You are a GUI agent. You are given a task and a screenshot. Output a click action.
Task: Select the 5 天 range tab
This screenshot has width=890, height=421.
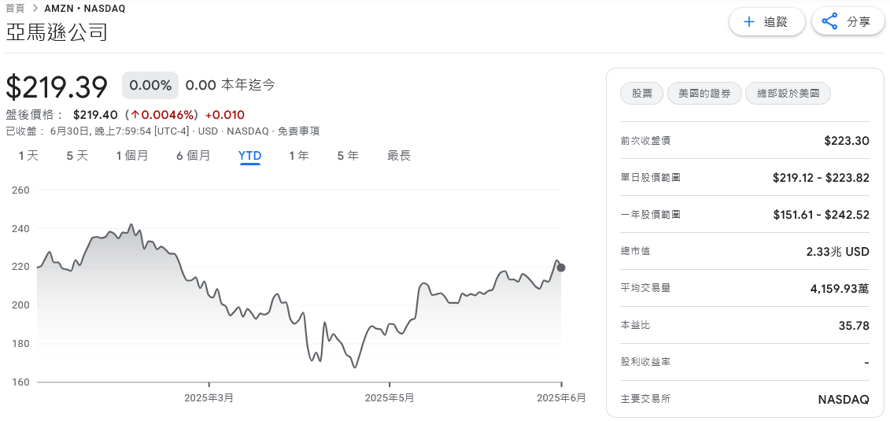[78, 156]
